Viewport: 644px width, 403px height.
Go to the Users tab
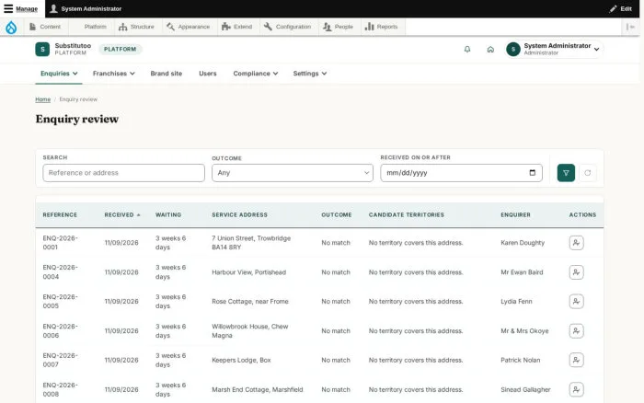207,74
